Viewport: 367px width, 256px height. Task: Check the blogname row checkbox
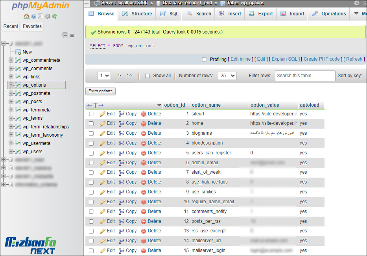[91, 134]
